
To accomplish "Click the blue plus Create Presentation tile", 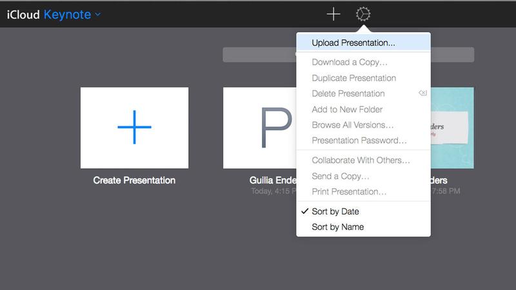I will 134,127.
